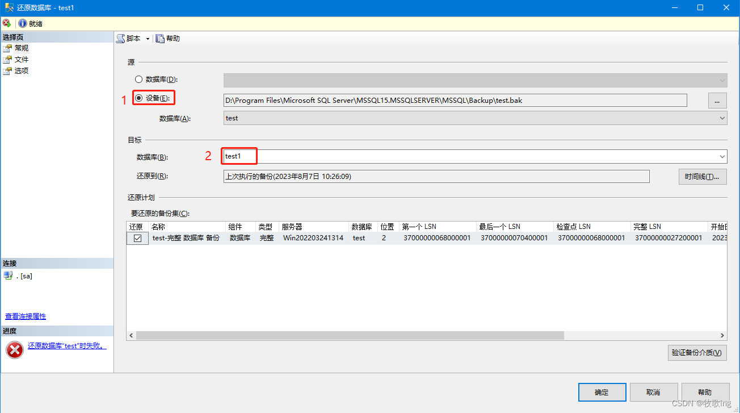Click the horizontal scrollbar left arrow

[x=131, y=336]
